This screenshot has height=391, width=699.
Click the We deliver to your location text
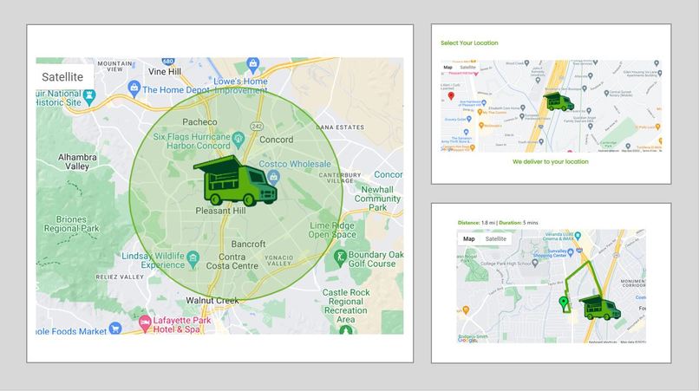(x=551, y=162)
